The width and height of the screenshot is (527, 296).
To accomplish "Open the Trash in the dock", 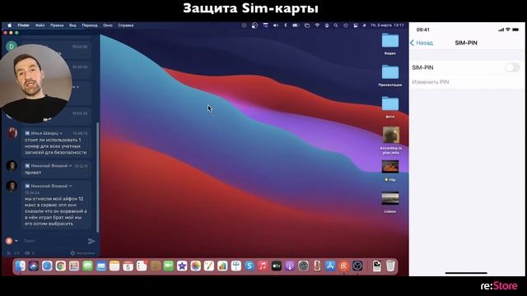I will pos(390,266).
